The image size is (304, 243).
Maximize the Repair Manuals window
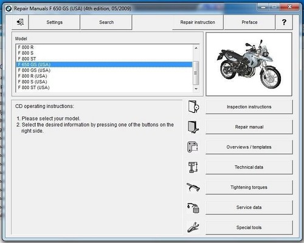[x=274, y=7]
